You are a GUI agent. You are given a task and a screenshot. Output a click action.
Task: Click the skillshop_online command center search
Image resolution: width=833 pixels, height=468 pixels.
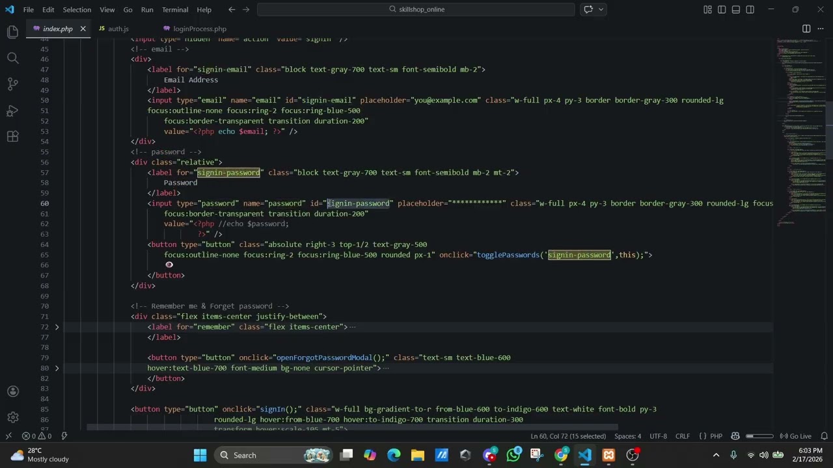pyautogui.click(x=416, y=9)
